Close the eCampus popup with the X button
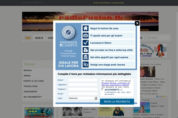 [137, 23]
